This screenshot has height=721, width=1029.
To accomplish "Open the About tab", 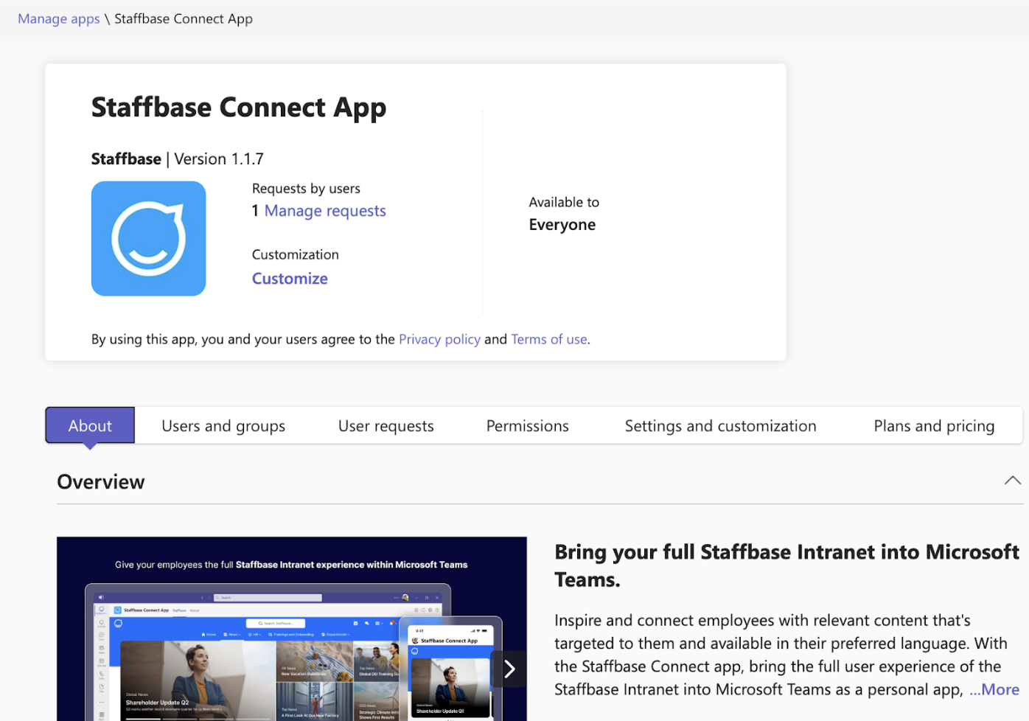I will 90,425.
